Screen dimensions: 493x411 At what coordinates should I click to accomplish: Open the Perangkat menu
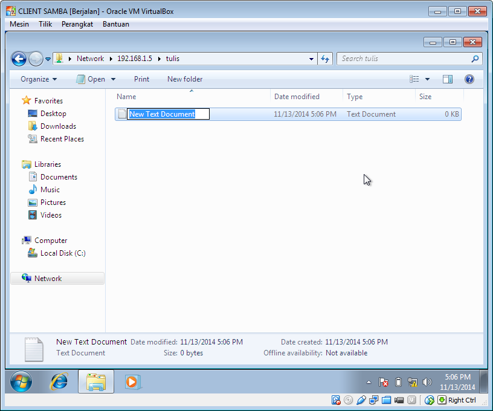pyautogui.click(x=77, y=24)
